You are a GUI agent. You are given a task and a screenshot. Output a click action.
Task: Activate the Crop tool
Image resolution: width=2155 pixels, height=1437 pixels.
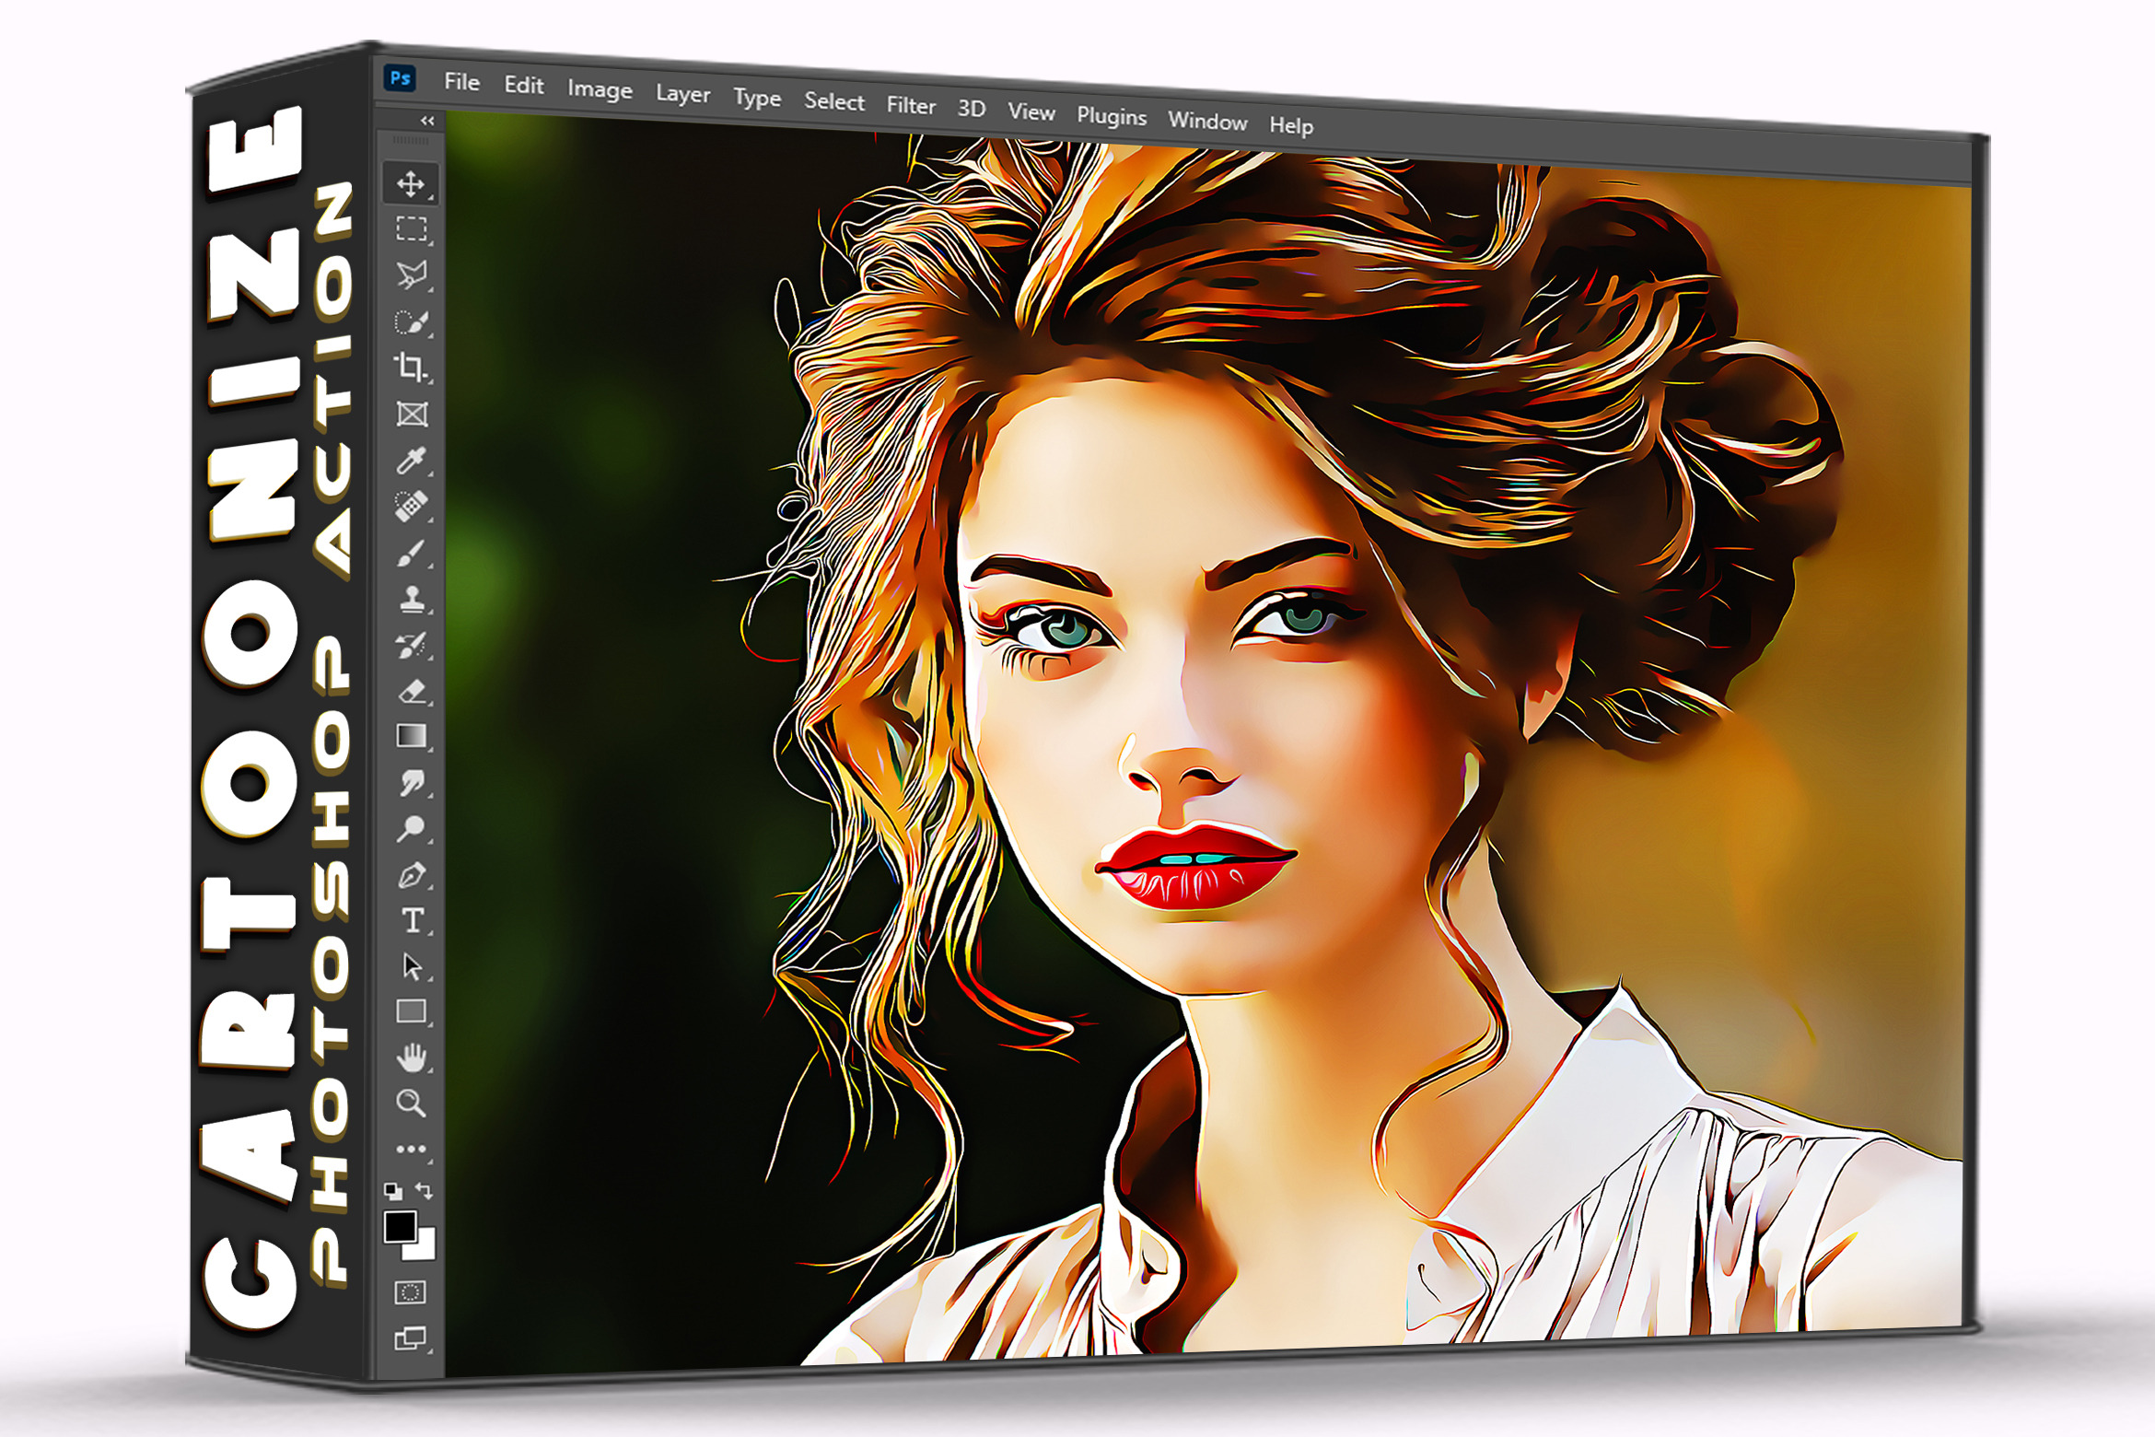[411, 367]
